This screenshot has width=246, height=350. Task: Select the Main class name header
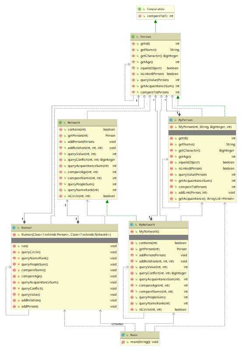[134, 335]
